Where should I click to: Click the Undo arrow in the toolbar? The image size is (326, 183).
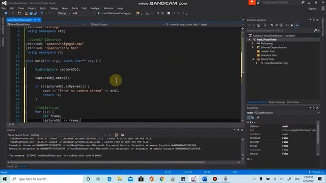42,13
